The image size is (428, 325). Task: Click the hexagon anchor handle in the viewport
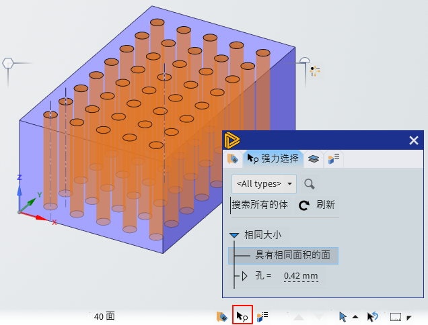pyautogui.click(x=8, y=63)
